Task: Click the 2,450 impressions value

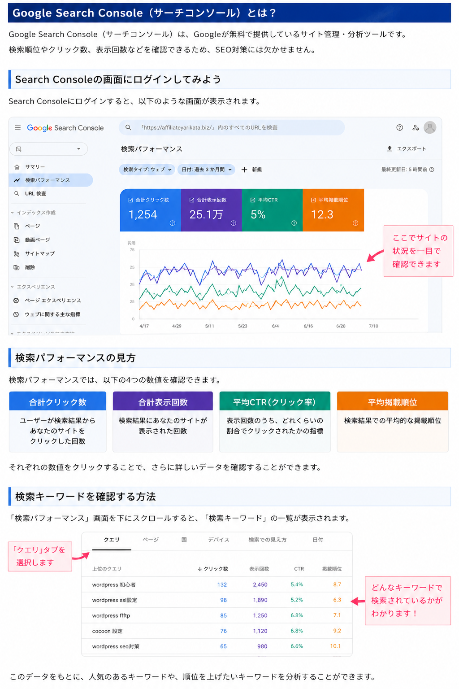Action: coord(260,584)
